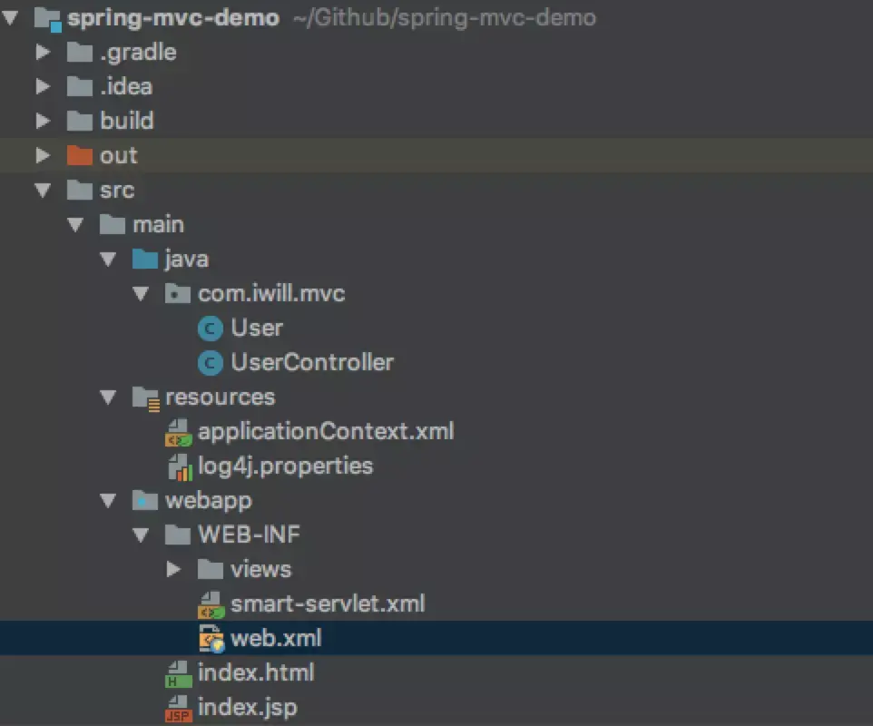Click the blue java source root icon

click(145, 260)
